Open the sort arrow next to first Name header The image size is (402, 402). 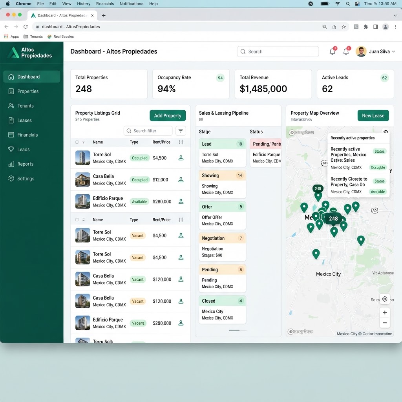84,142
